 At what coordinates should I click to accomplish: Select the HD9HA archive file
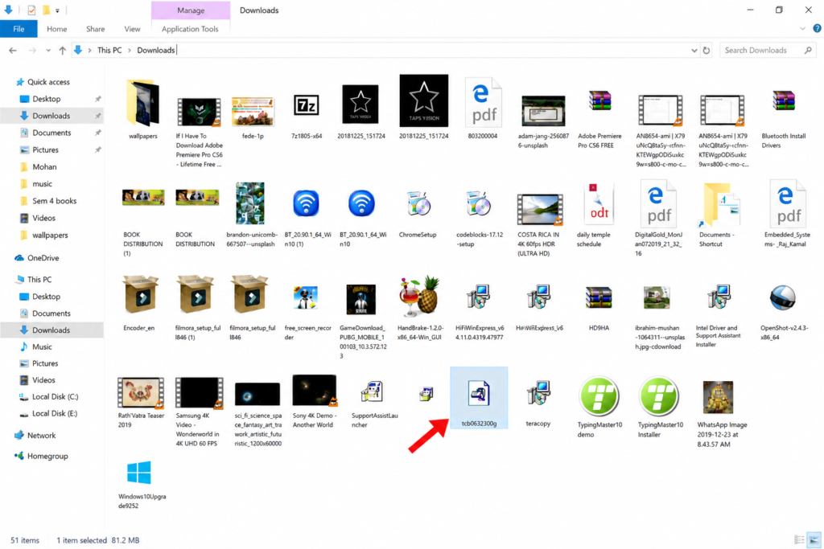coord(599,297)
